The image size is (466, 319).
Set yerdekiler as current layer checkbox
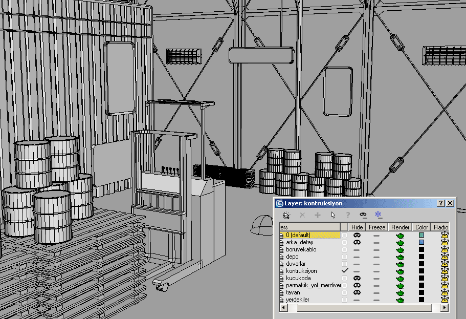pos(344,300)
